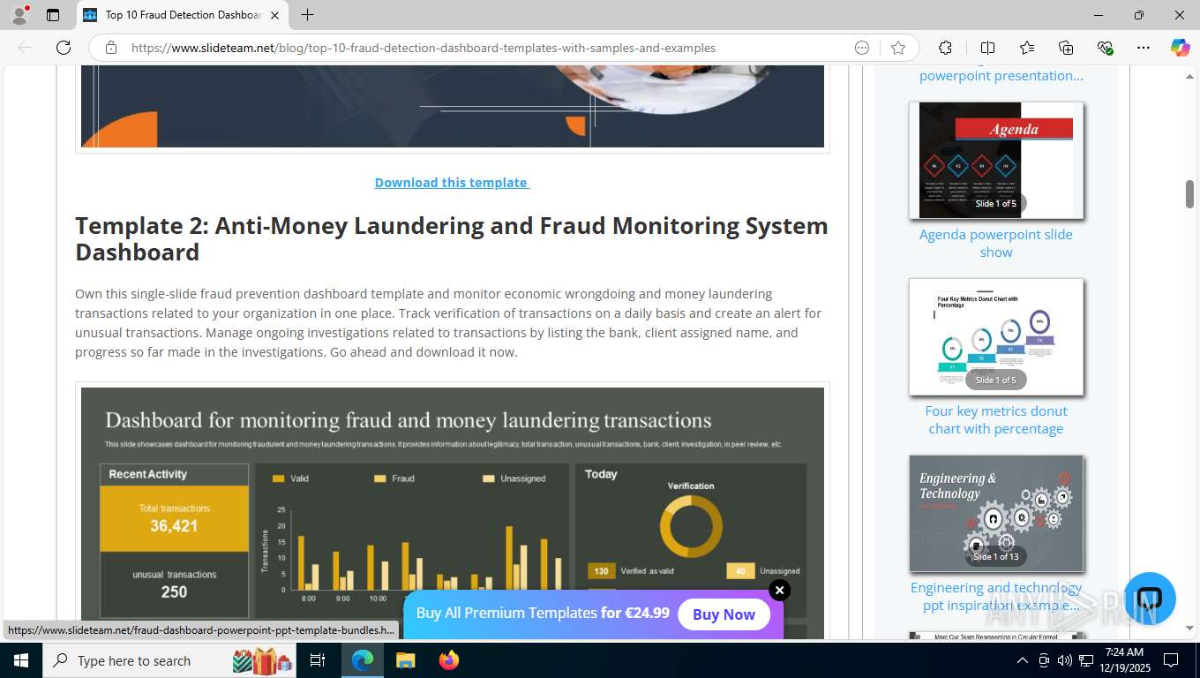Open the Four Key Metrics Donut thumbnail
Viewport: 1200px width, 678px height.
click(x=996, y=336)
